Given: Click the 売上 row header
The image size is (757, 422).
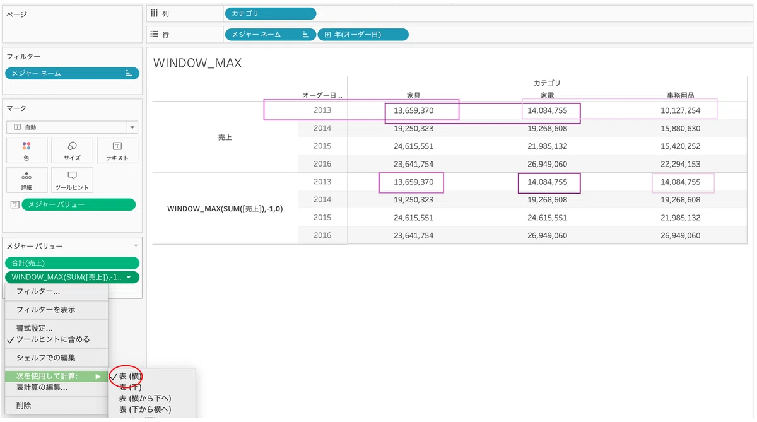Looking at the screenshot, I should [225, 137].
